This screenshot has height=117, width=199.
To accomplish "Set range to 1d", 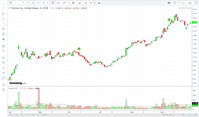I will pyautogui.click(x=38, y=115).
